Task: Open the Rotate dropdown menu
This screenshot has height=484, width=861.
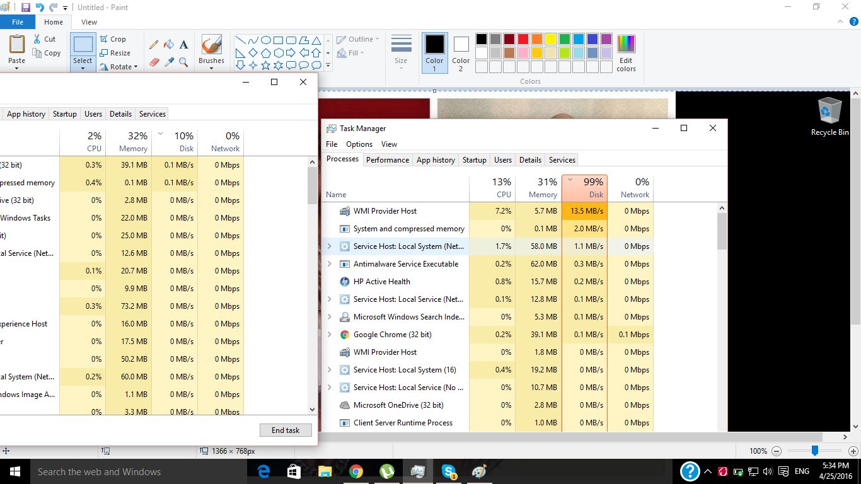Action: click(120, 67)
